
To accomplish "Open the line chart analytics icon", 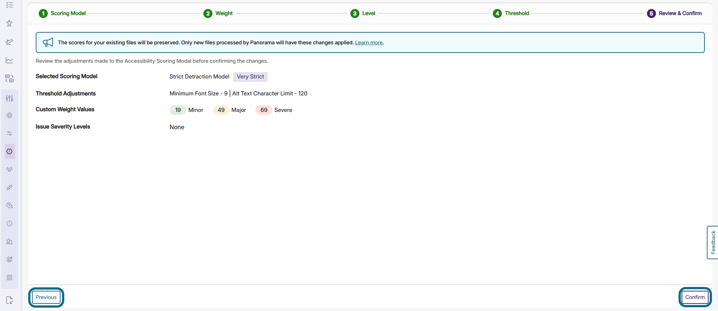I will click(9, 60).
